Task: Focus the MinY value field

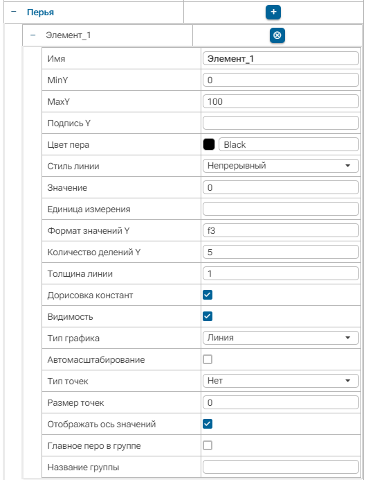Action: (x=280, y=80)
